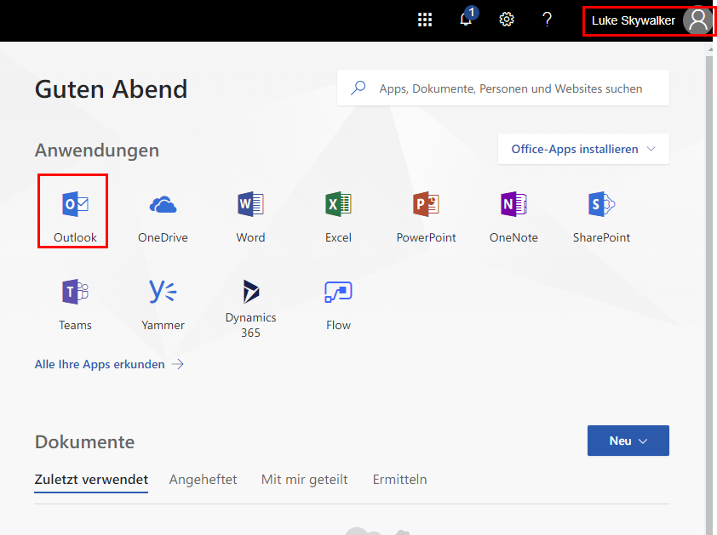Open the app launcher grid
The height and width of the screenshot is (535, 717).
[425, 20]
